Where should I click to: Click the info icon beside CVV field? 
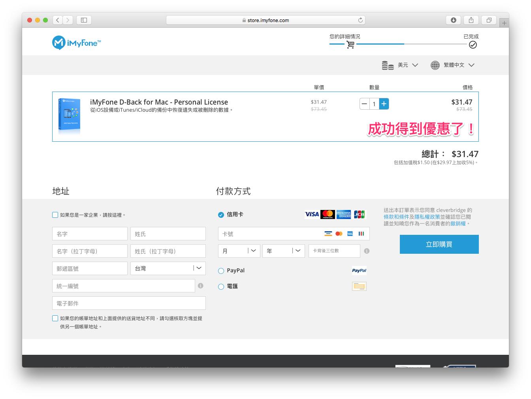point(367,251)
